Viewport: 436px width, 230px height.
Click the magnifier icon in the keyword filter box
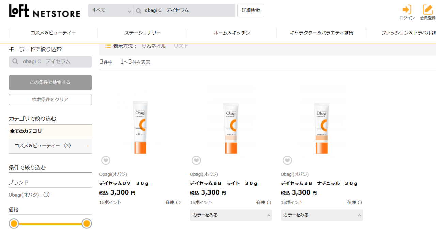point(15,62)
